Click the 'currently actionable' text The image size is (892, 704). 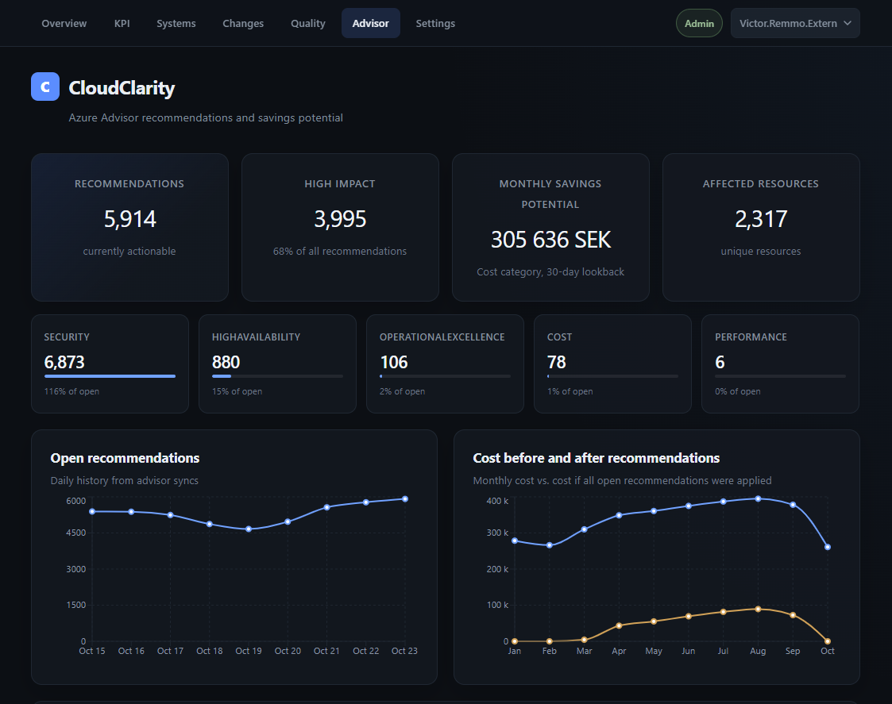click(129, 251)
